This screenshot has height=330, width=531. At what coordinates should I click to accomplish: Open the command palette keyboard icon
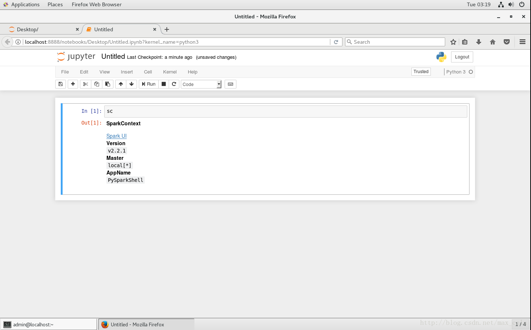pyautogui.click(x=231, y=84)
